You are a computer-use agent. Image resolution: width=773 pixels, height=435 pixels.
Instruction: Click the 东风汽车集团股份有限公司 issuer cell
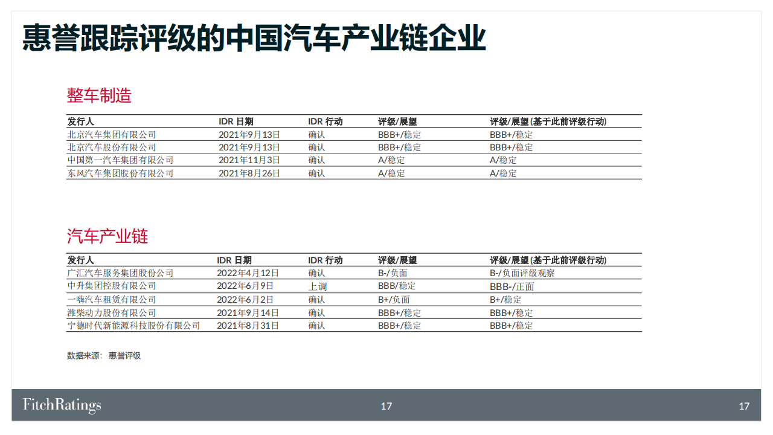pyautogui.click(x=120, y=173)
